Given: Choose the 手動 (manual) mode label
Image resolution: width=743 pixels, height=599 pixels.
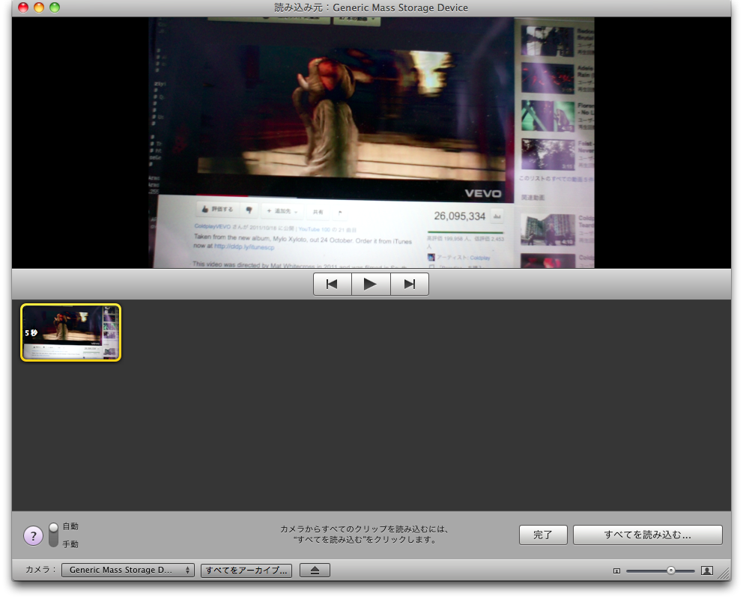Looking at the screenshot, I should 70,544.
